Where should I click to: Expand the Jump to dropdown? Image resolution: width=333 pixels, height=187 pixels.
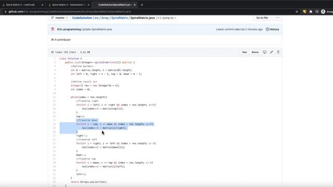(x=167, y=18)
